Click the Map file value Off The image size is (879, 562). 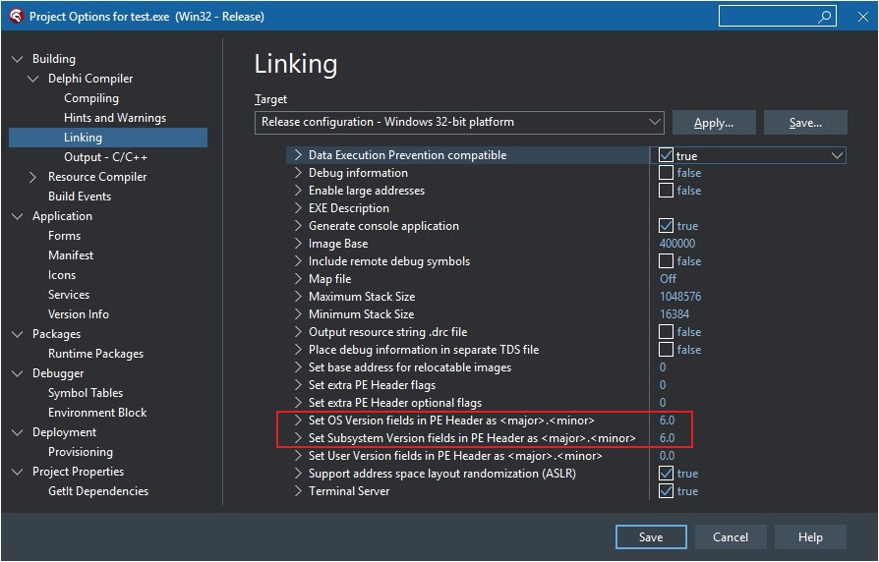(668, 278)
